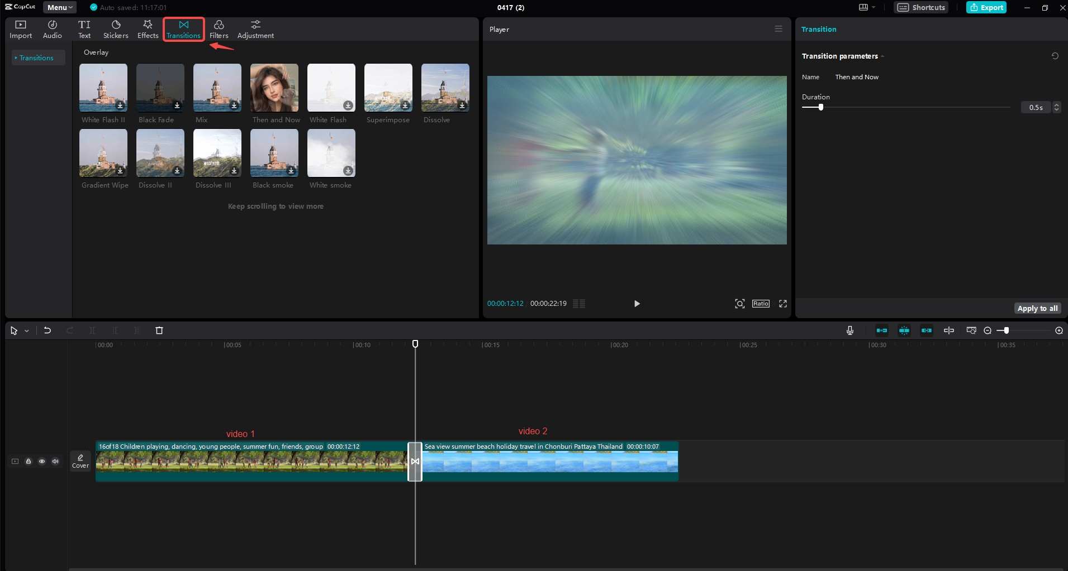Open the Audio import panel

(51, 29)
